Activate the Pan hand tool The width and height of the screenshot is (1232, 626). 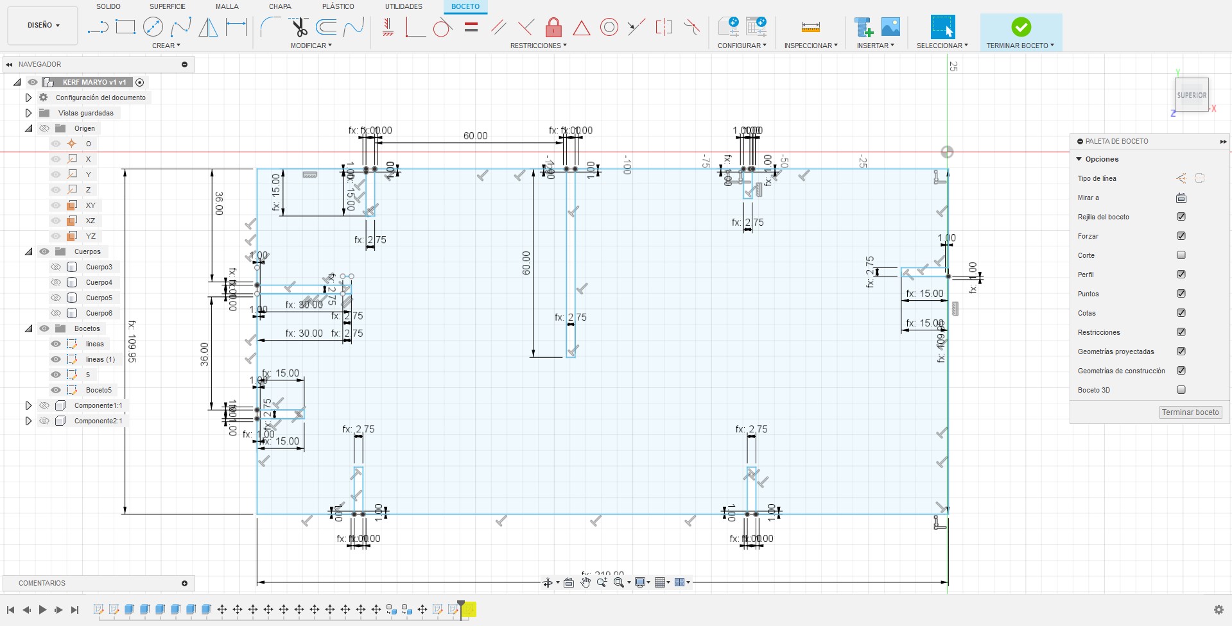(586, 582)
